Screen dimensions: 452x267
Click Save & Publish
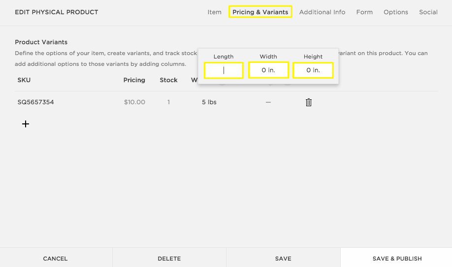397,258
